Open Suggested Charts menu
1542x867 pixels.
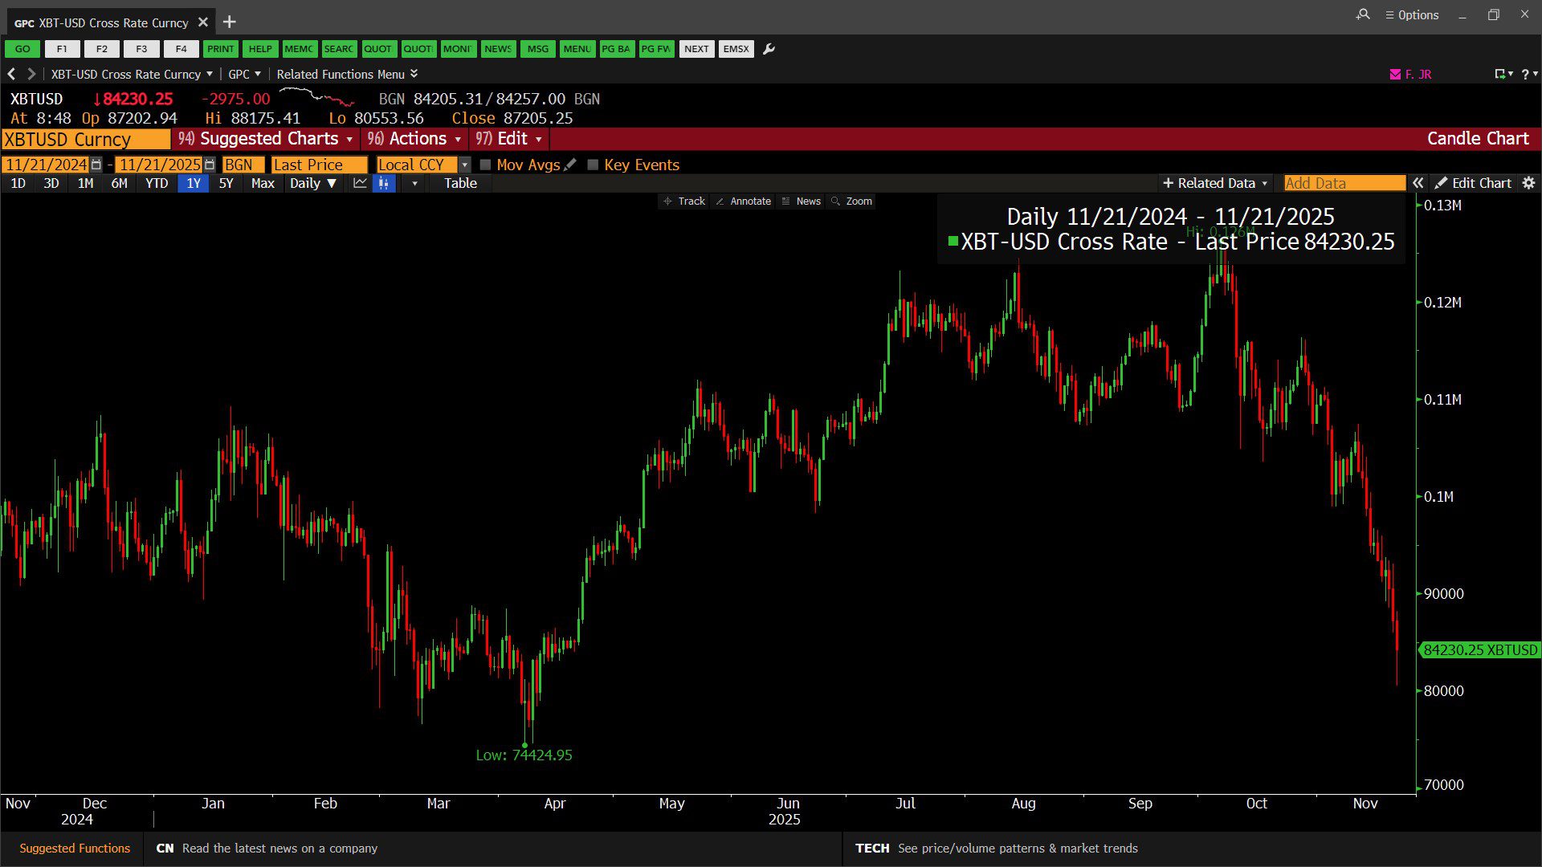point(267,139)
